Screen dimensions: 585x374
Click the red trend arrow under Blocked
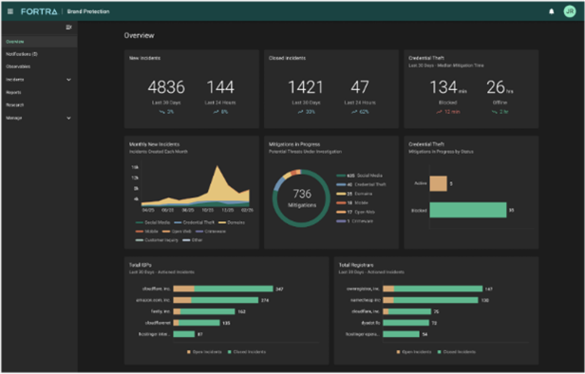[x=440, y=112]
